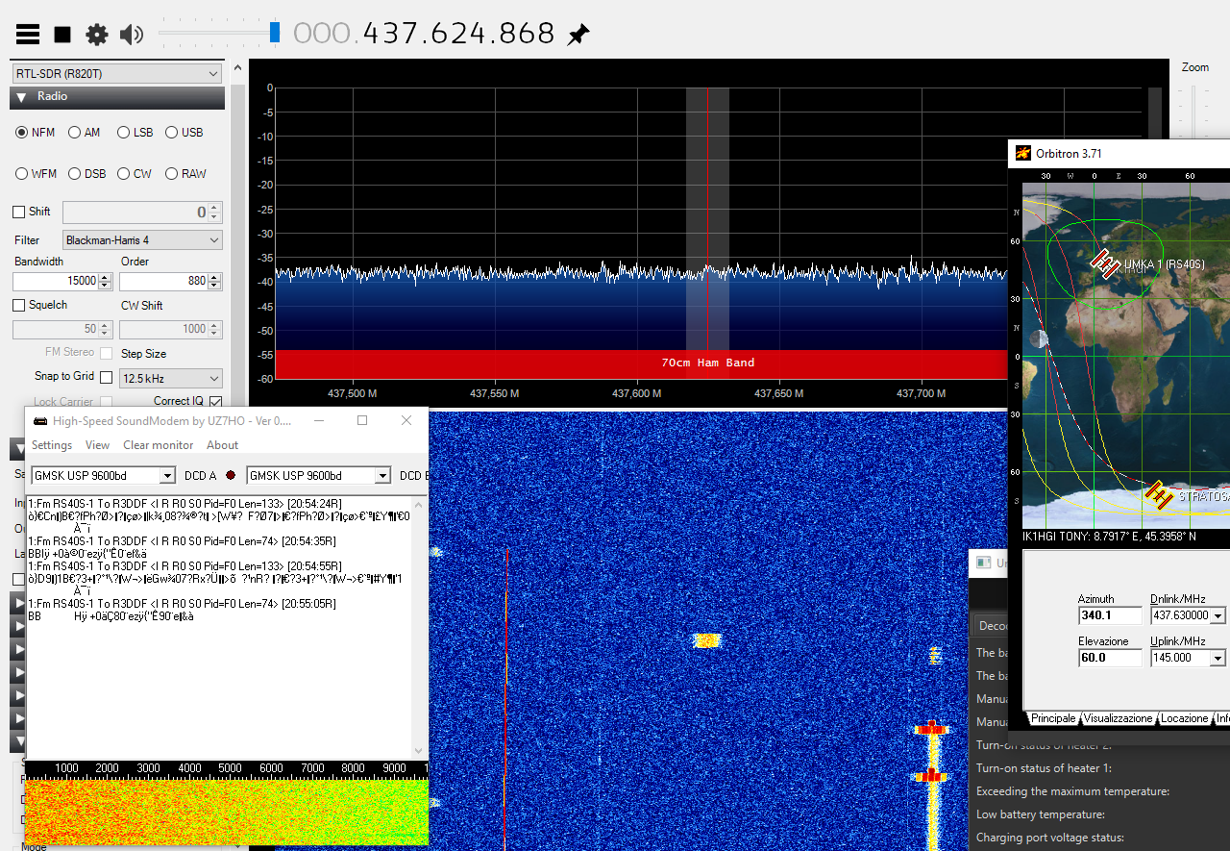Disable the Correct IQ checkbox
The width and height of the screenshot is (1230, 851).
click(215, 401)
